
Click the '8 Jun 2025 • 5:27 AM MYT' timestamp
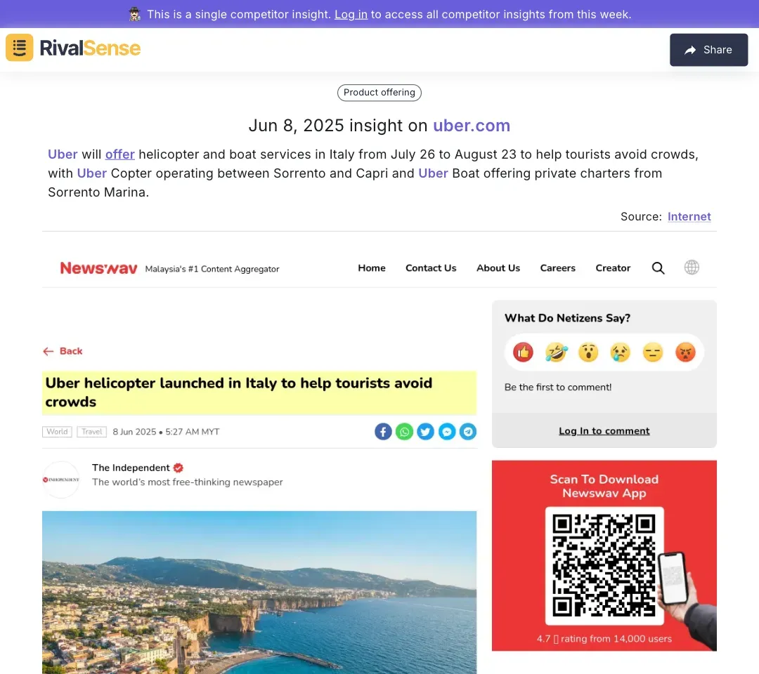point(166,432)
